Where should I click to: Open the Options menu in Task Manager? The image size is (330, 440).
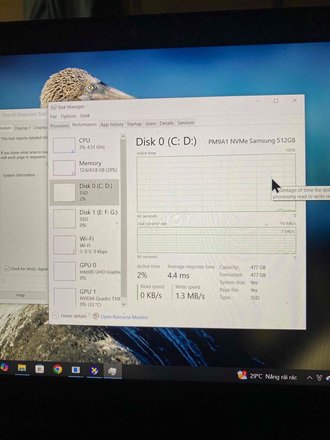coord(68,116)
